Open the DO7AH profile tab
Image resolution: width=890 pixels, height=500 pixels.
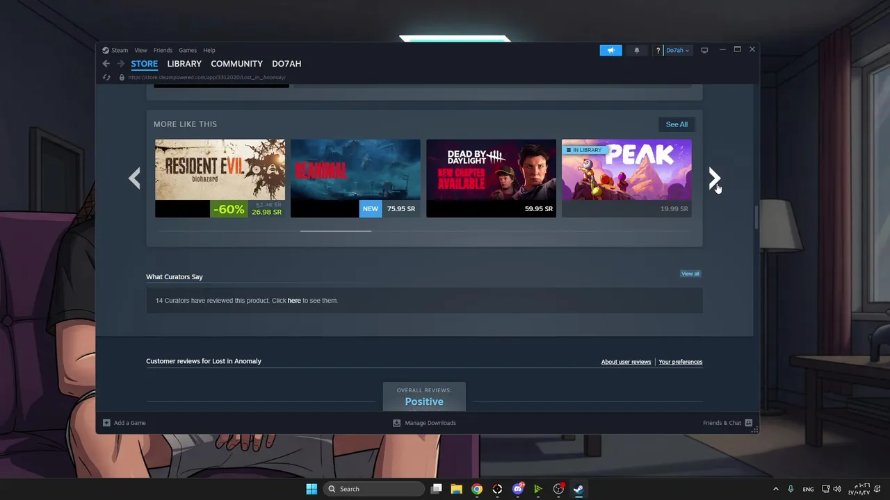(x=286, y=64)
